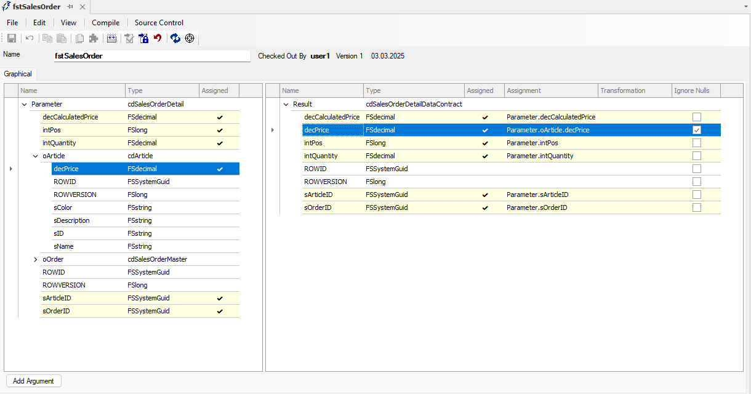Toggle Ignore Nulls for Result decCalculatedPrice
The height and width of the screenshot is (394, 751).
click(x=696, y=117)
